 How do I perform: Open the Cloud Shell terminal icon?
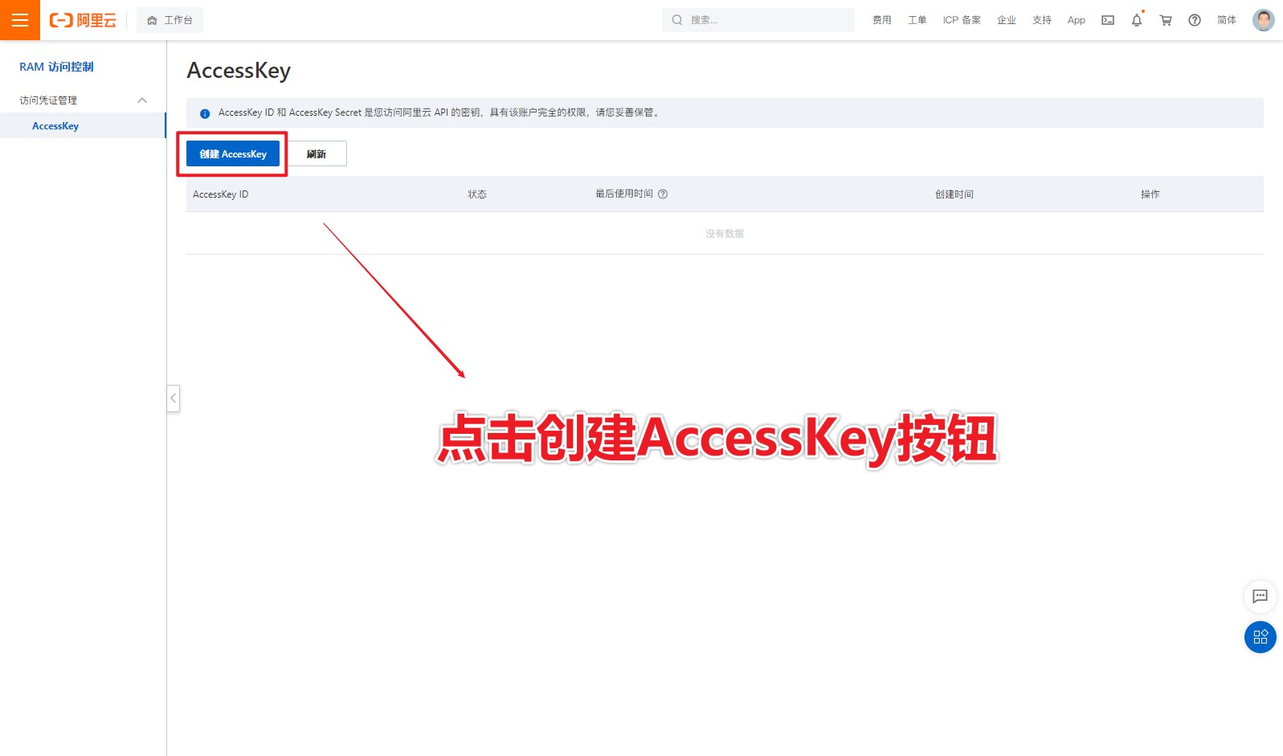click(1108, 20)
